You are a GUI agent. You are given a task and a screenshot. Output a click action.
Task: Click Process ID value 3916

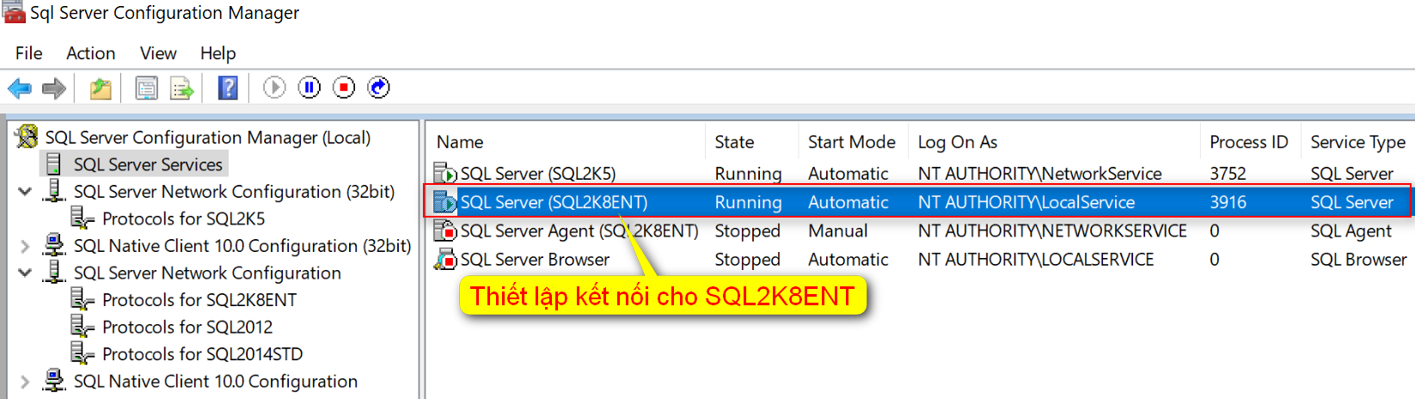(x=1228, y=202)
